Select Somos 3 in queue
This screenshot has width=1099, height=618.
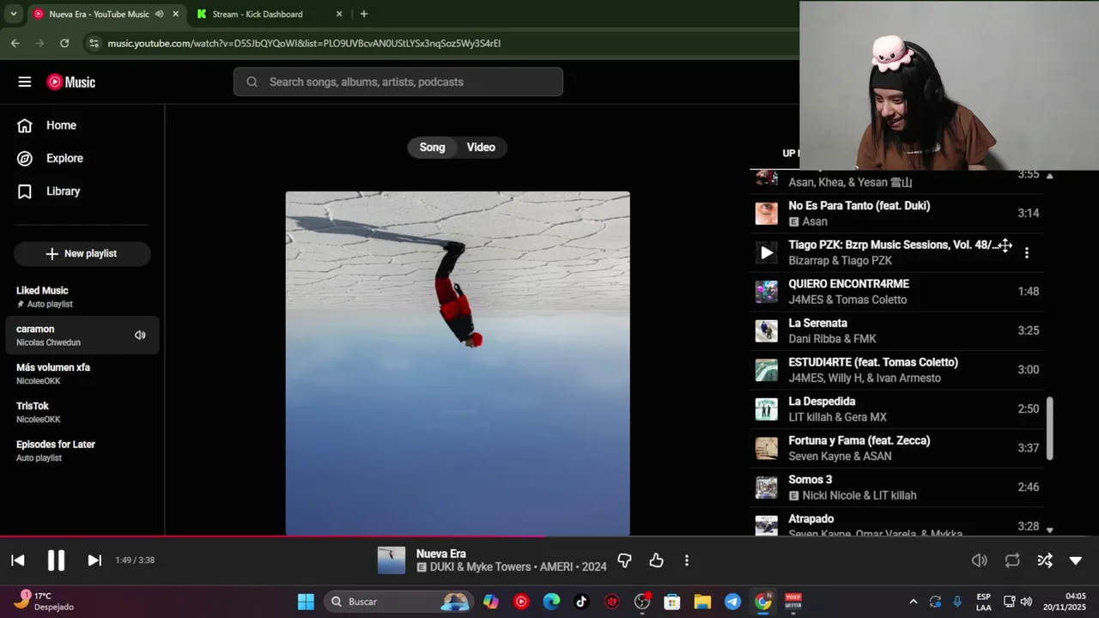897,488
